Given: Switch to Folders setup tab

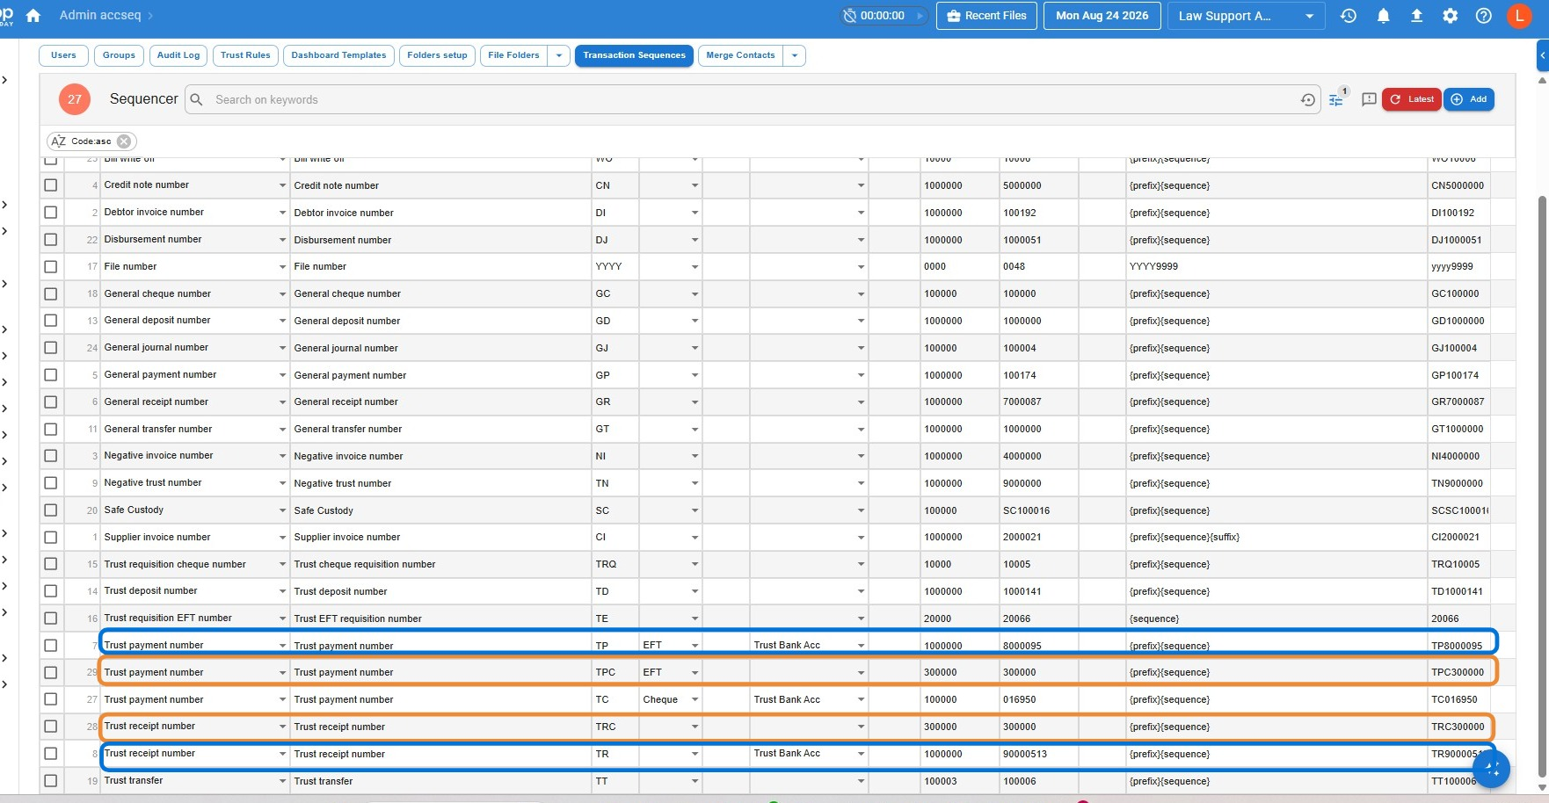Looking at the screenshot, I should click(437, 55).
